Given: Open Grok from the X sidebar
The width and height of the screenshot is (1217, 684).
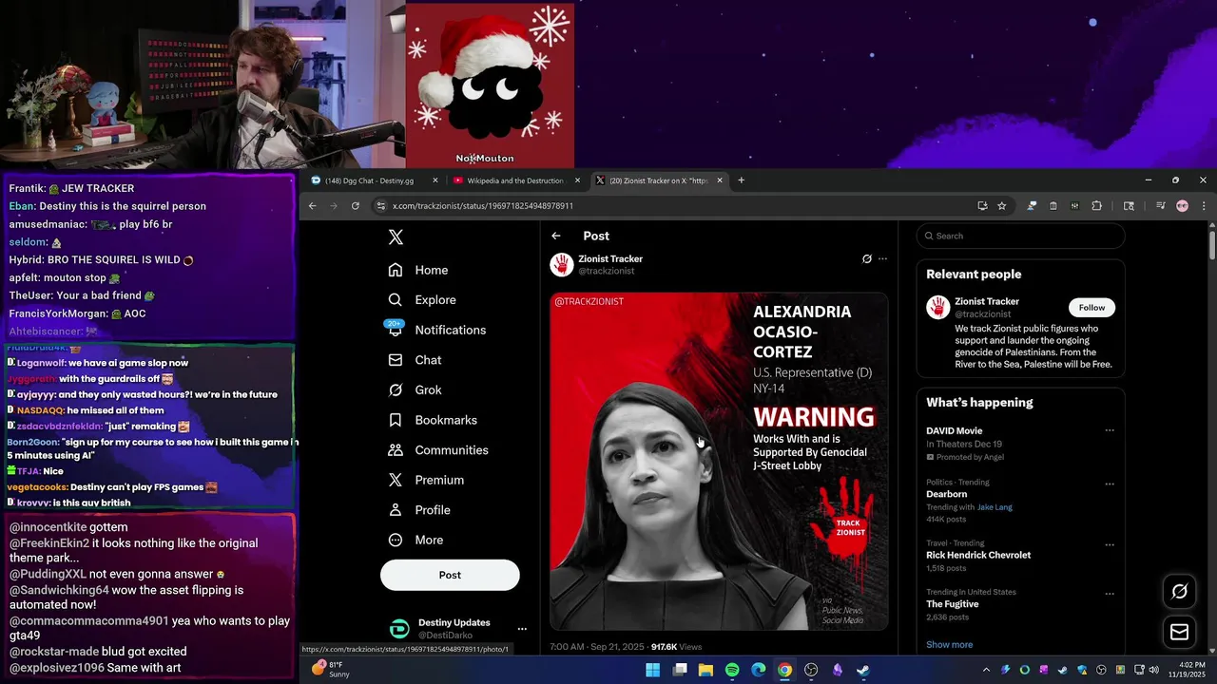Looking at the screenshot, I should [x=415, y=390].
